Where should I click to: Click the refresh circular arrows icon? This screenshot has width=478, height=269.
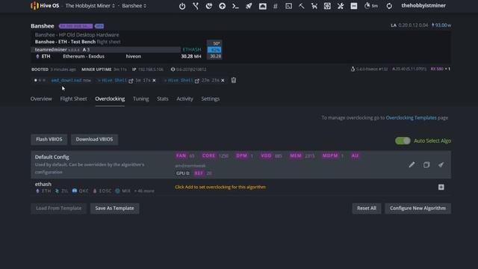pyautogui.click(x=389, y=6)
